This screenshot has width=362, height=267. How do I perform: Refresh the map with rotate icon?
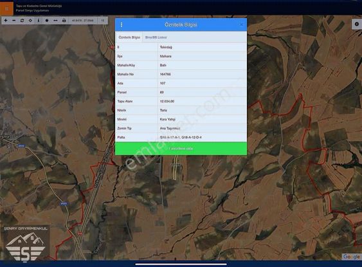coord(22,21)
